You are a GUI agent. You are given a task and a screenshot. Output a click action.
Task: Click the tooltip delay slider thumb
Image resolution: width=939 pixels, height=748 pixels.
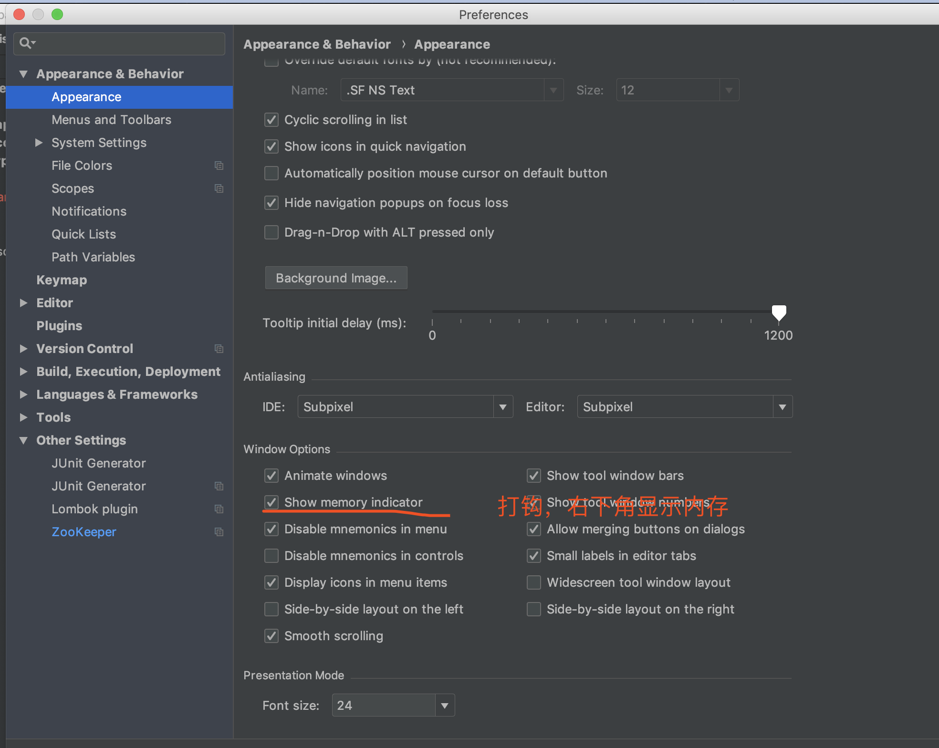click(779, 312)
